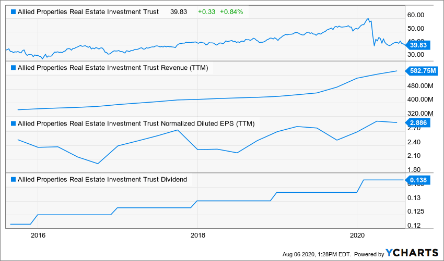Image resolution: width=444 pixels, height=261 pixels.
Task: Click the Allied Properties Real Estate Investment Trust price legend label
Action: [x=88, y=12]
